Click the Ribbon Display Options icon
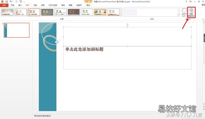Viewport: 205px width, 119px height. coord(191,2)
